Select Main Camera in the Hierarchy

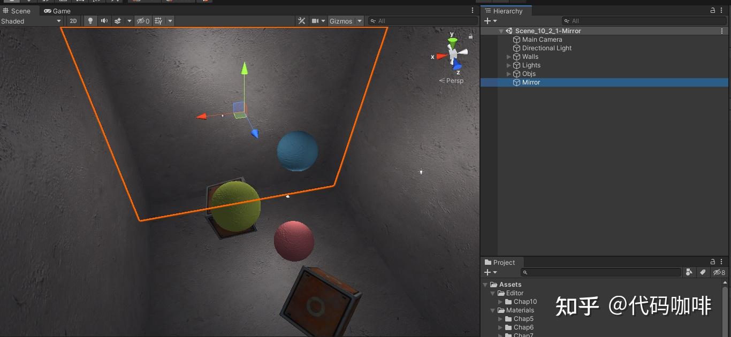click(x=542, y=39)
